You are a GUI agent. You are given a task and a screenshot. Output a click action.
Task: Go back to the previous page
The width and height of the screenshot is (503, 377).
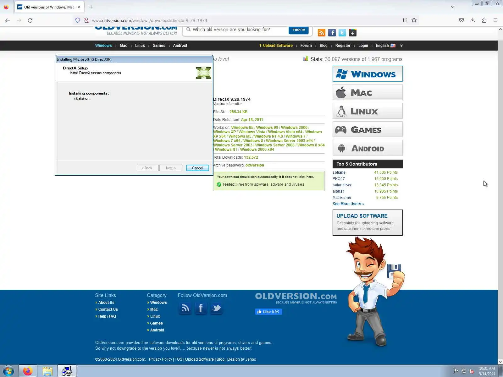[8, 20]
